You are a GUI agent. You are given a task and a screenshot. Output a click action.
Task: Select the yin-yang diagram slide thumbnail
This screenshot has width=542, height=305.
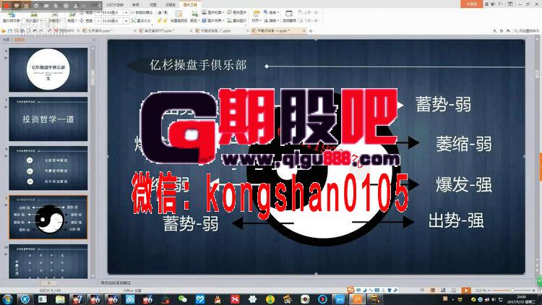click(x=48, y=217)
